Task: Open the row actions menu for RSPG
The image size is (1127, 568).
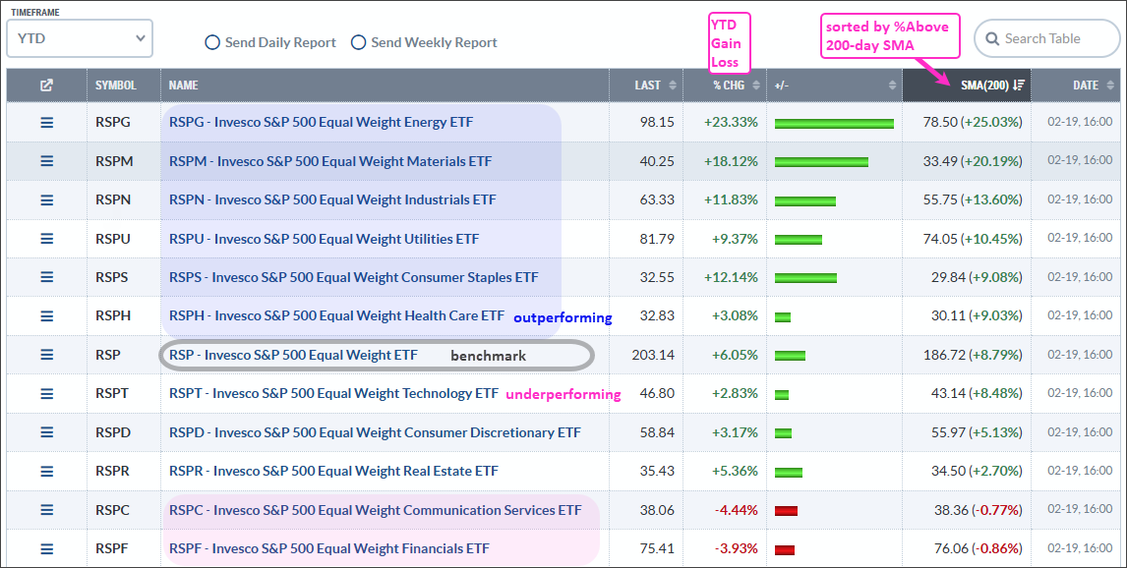Action: click(45, 122)
